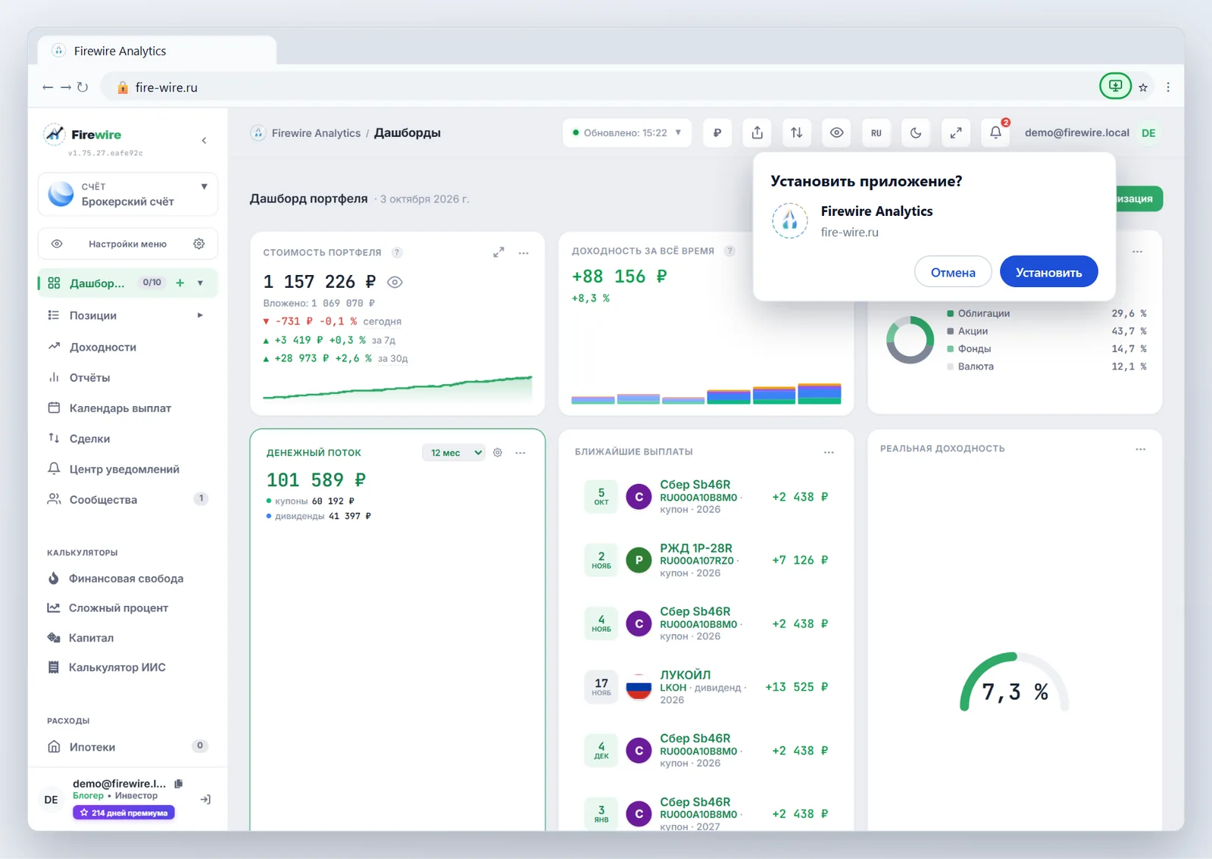Open Сделки menu item
Image resolution: width=1212 pixels, height=859 pixels.
point(128,439)
